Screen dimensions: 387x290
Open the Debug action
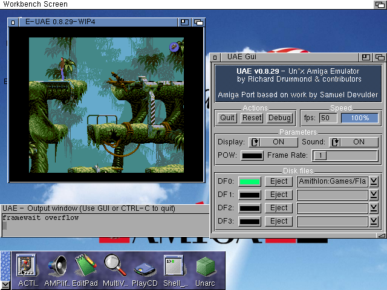click(x=279, y=118)
